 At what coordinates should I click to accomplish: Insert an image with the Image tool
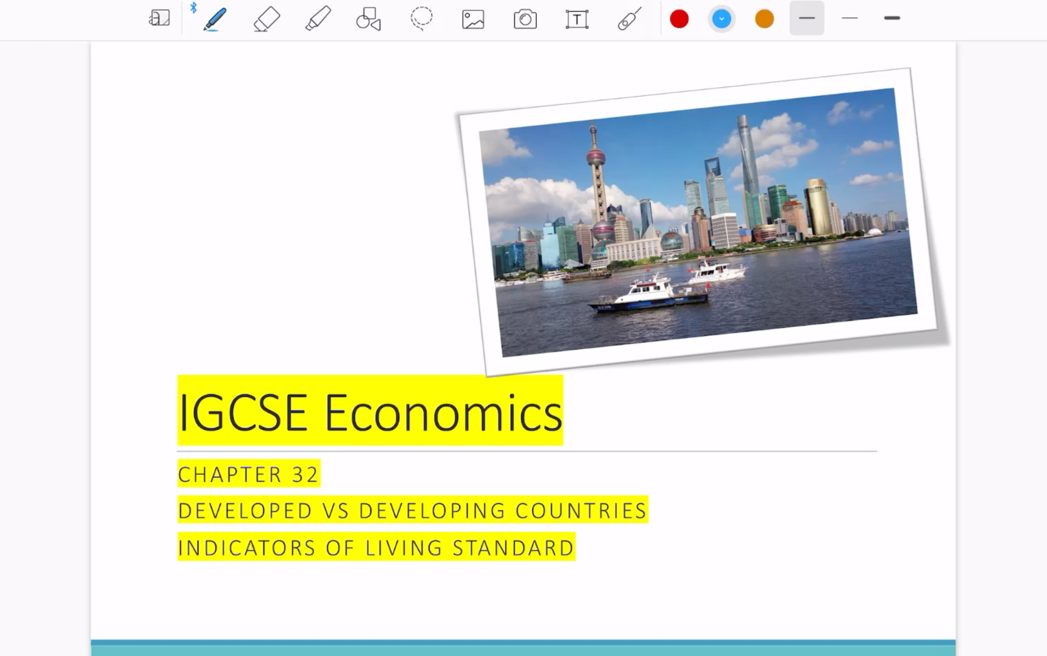coord(473,20)
